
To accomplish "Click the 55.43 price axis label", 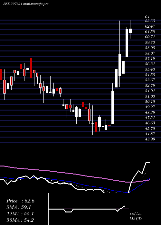I will tap(150, 69).
